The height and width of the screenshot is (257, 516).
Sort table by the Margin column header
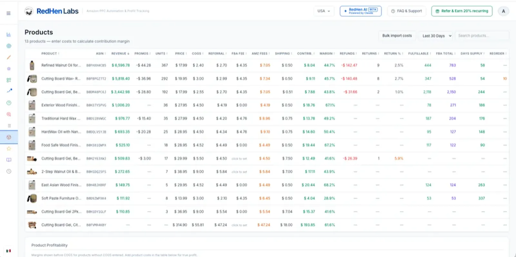click(x=327, y=53)
